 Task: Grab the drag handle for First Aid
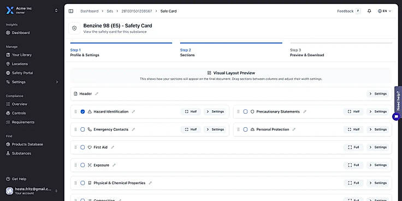(x=75, y=147)
